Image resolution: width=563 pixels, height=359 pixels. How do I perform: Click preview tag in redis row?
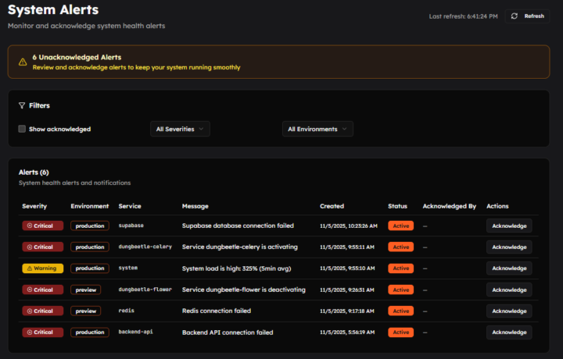click(x=86, y=311)
